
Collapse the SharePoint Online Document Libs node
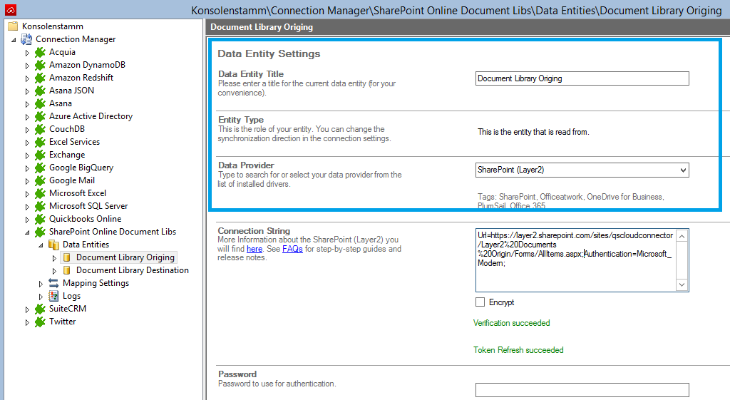pos(28,232)
